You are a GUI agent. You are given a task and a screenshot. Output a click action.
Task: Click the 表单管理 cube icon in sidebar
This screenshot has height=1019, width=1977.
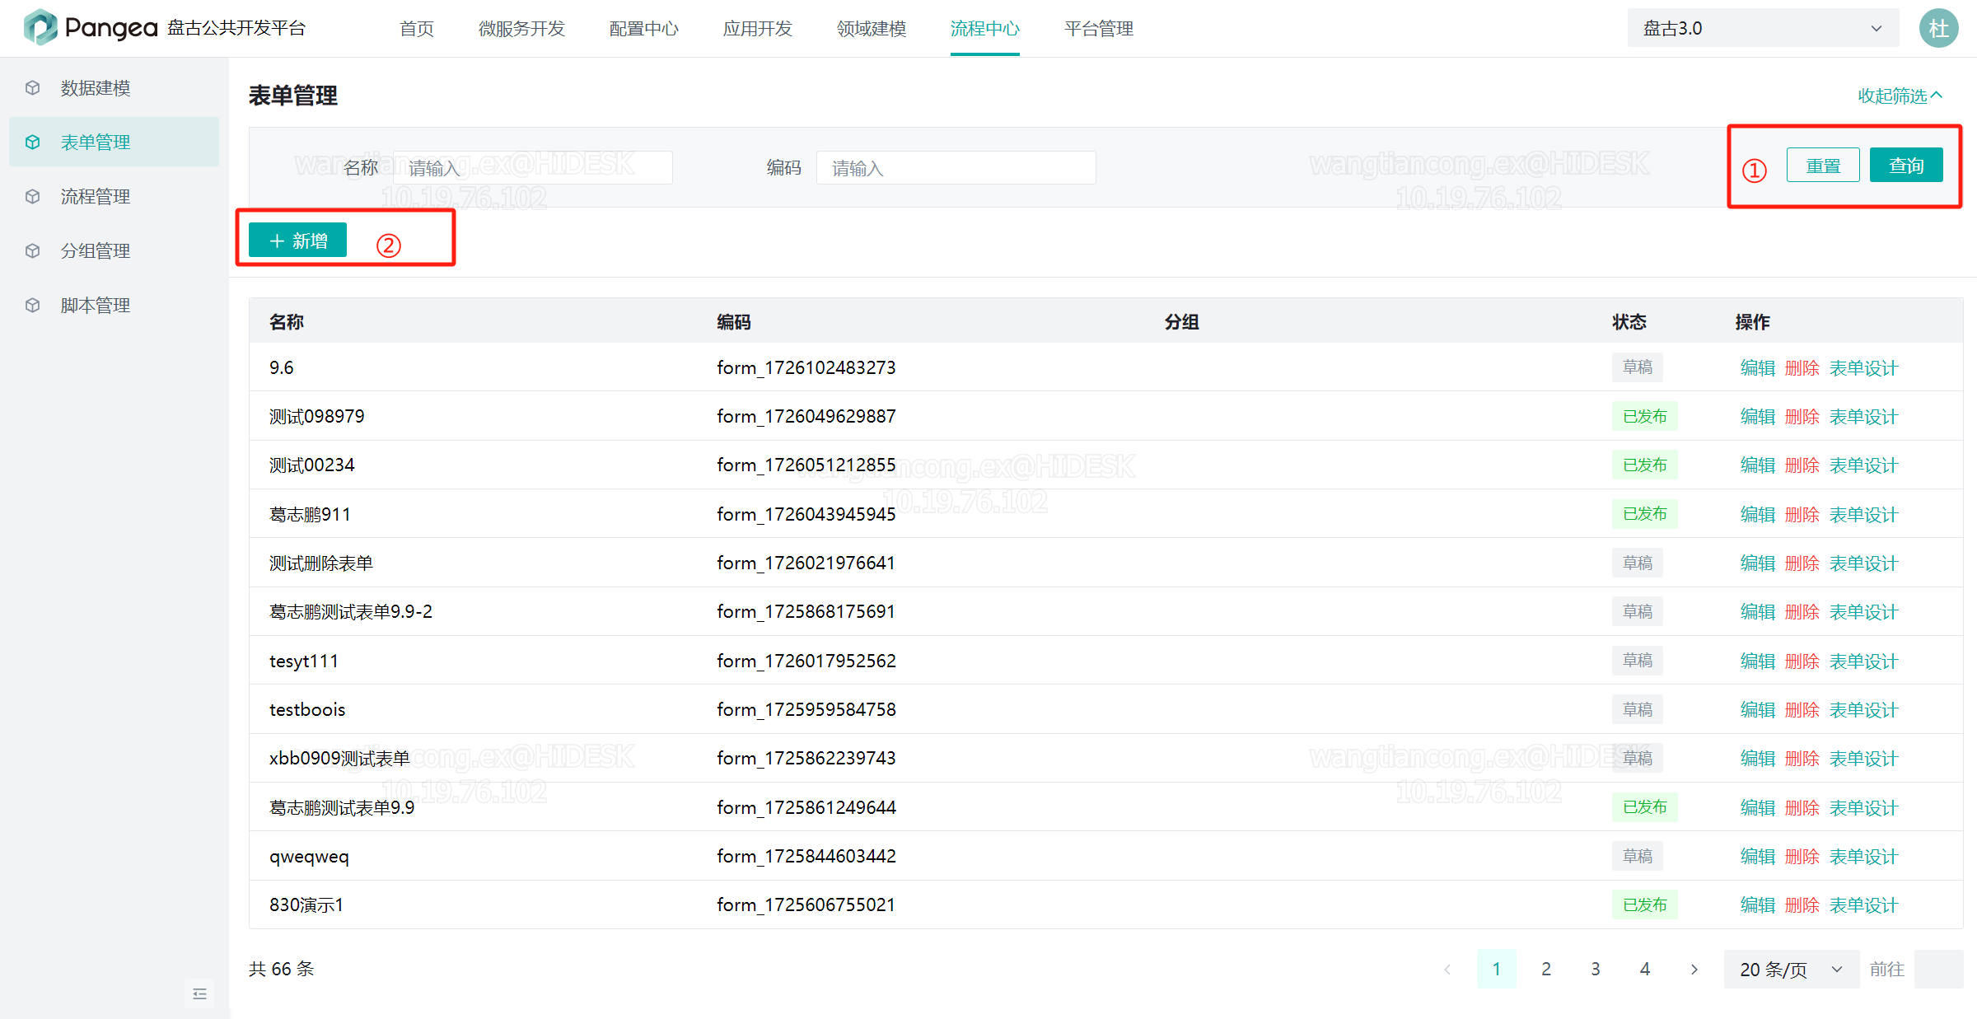[x=33, y=142]
